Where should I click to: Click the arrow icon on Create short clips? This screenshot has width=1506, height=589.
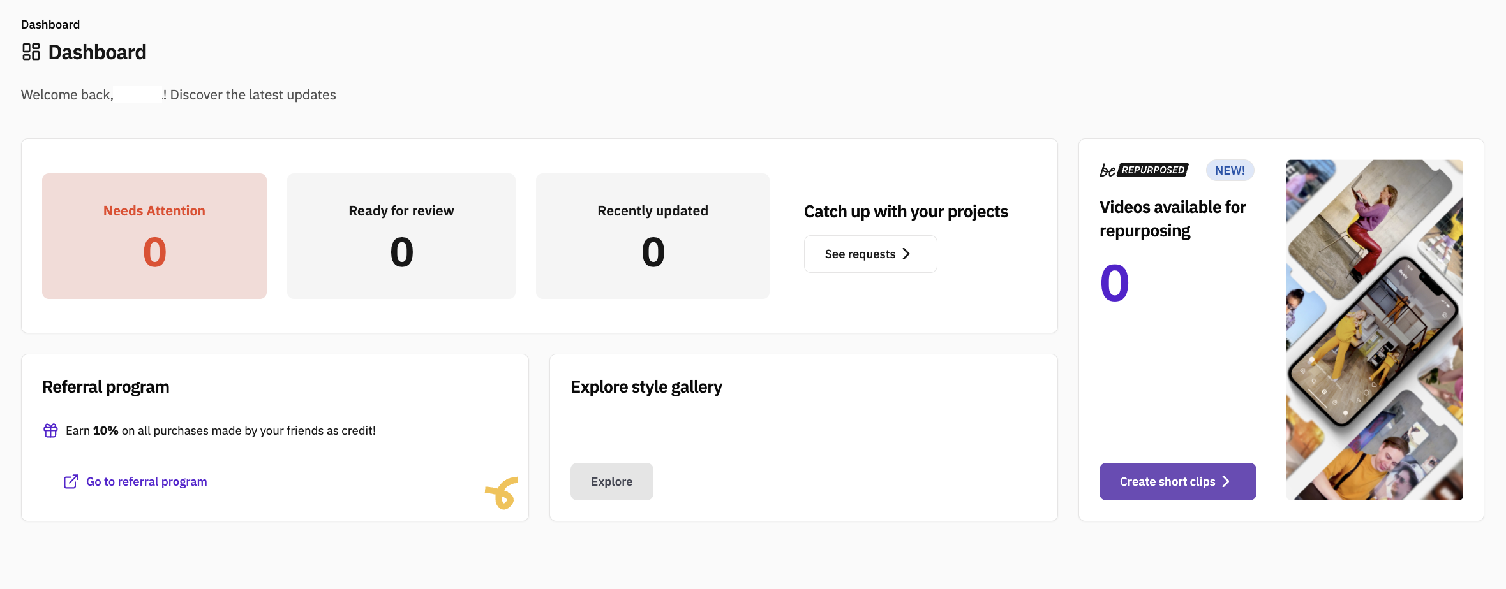click(x=1226, y=481)
